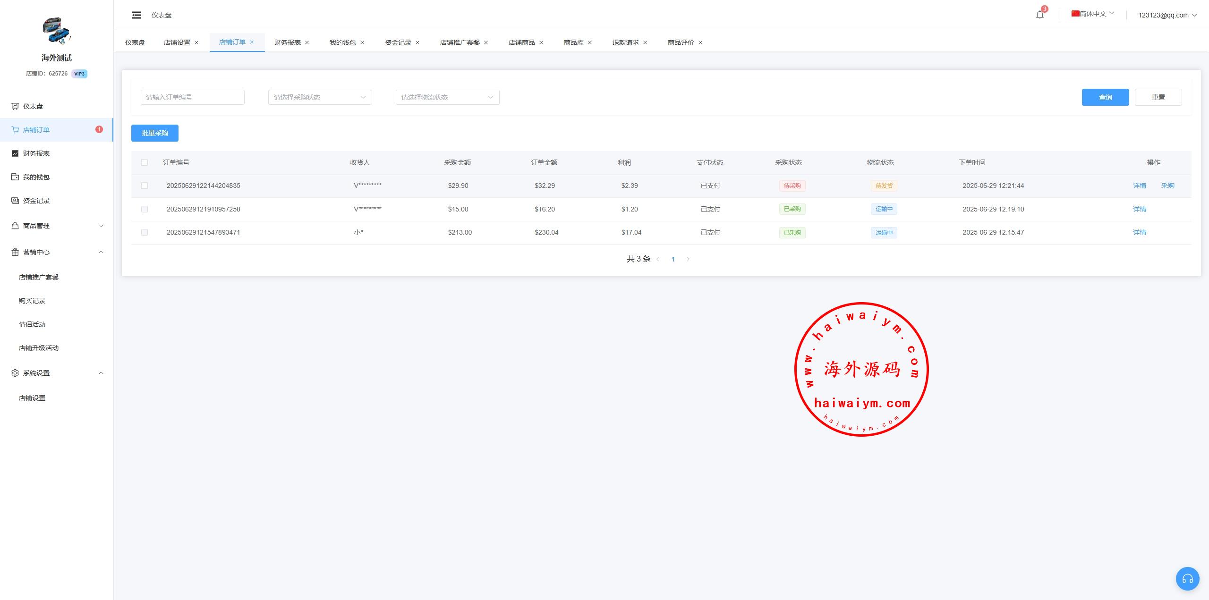This screenshot has height=600, width=1209.
Task: Open the notifications bell icon
Action: [x=1039, y=15]
